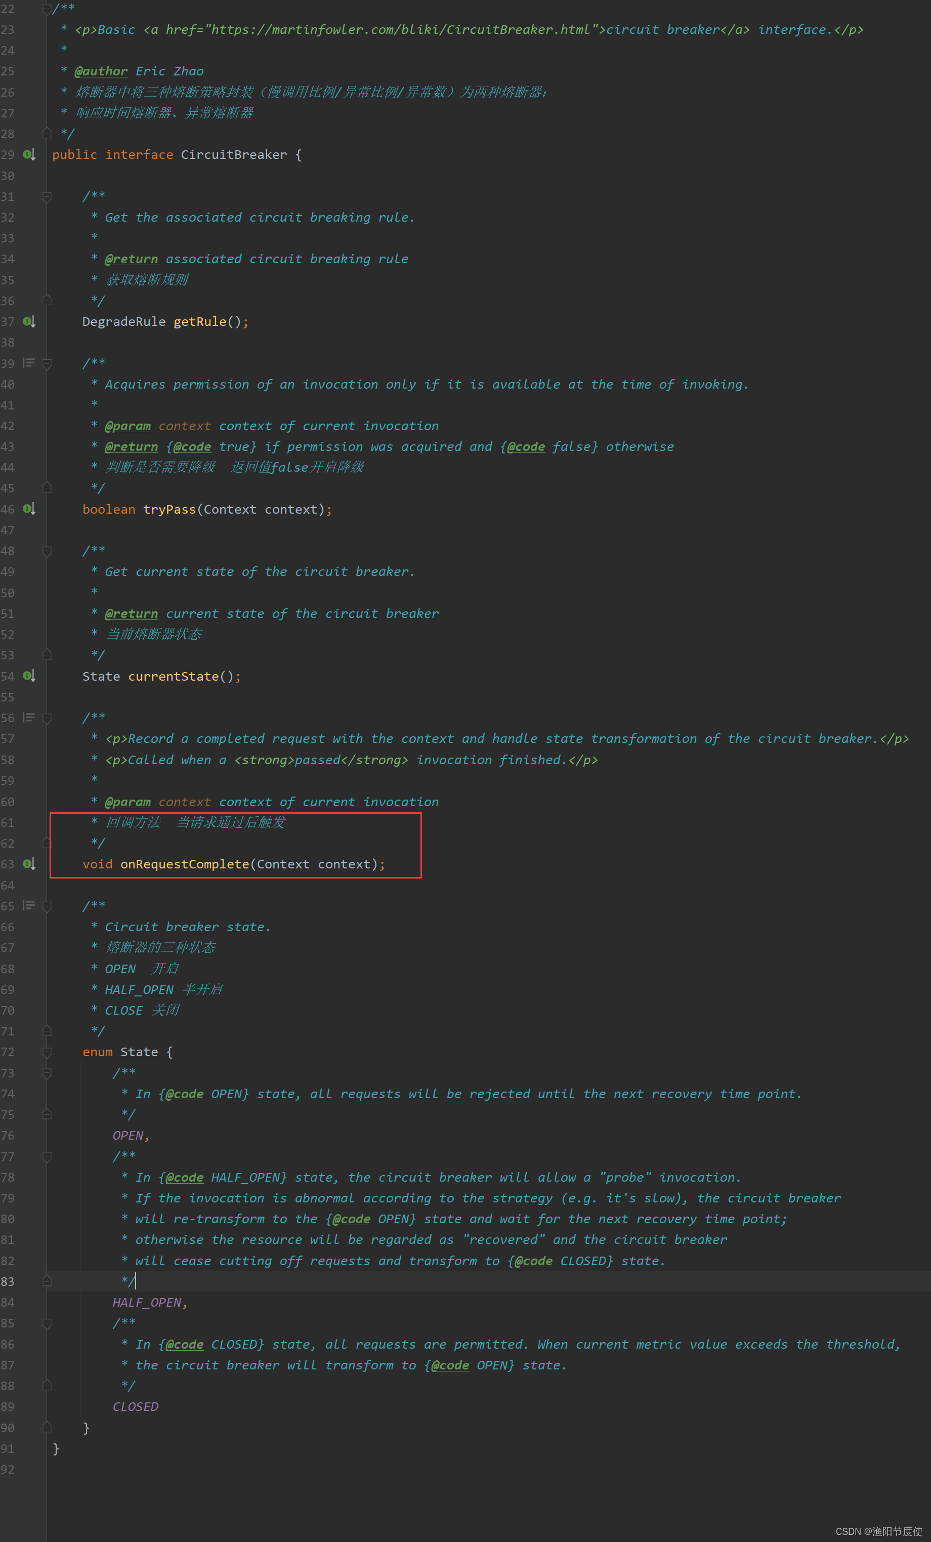The height and width of the screenshot is (1542, 931).
Task: Open implementations gutter icon for onRequestComplete
Action: point(29,864)
